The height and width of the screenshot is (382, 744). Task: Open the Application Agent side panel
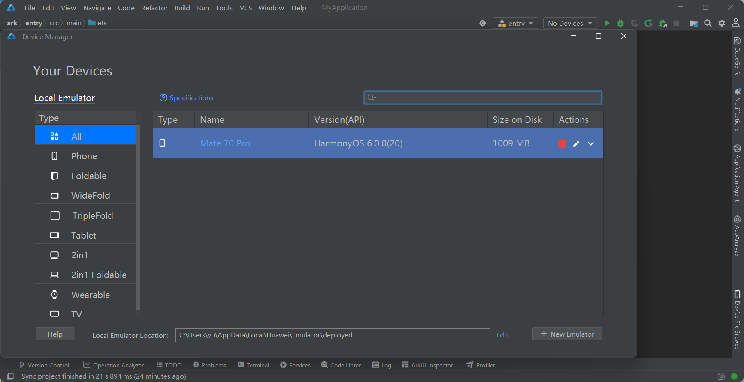coord(737,173)
